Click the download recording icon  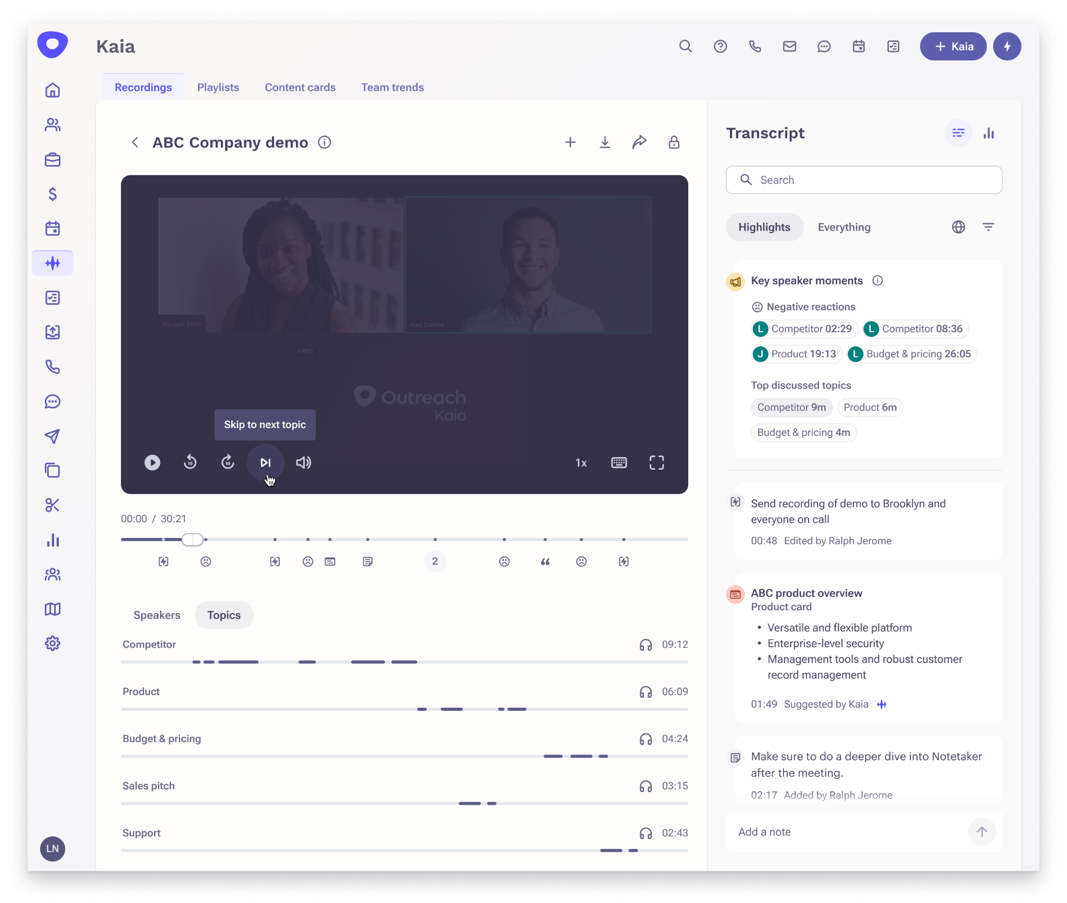coord(604,142)
